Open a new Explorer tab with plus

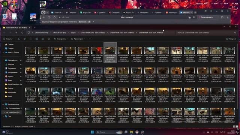pyautogui.click(x=35, y=28)
